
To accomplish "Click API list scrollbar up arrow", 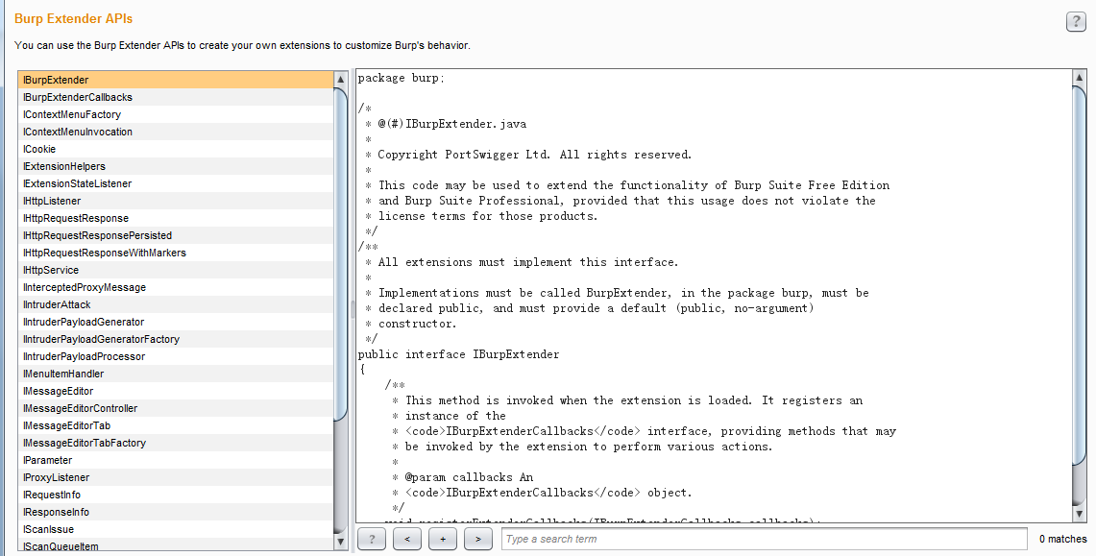I will coord(340,79).
